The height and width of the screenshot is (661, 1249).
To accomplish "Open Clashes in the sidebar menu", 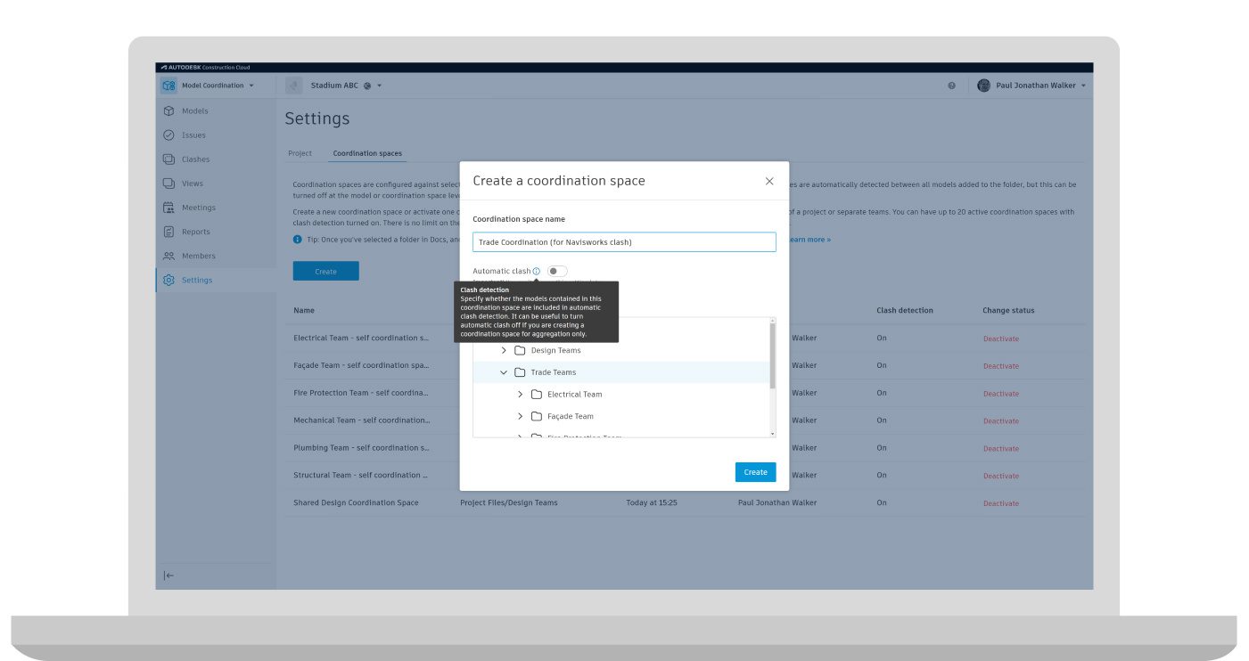I will [196, 159].
